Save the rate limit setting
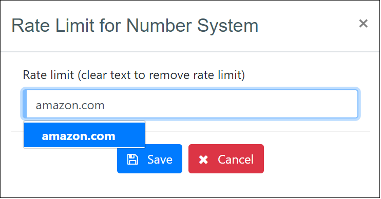This screenshot has height=199, width=381. tap(150, 158)
